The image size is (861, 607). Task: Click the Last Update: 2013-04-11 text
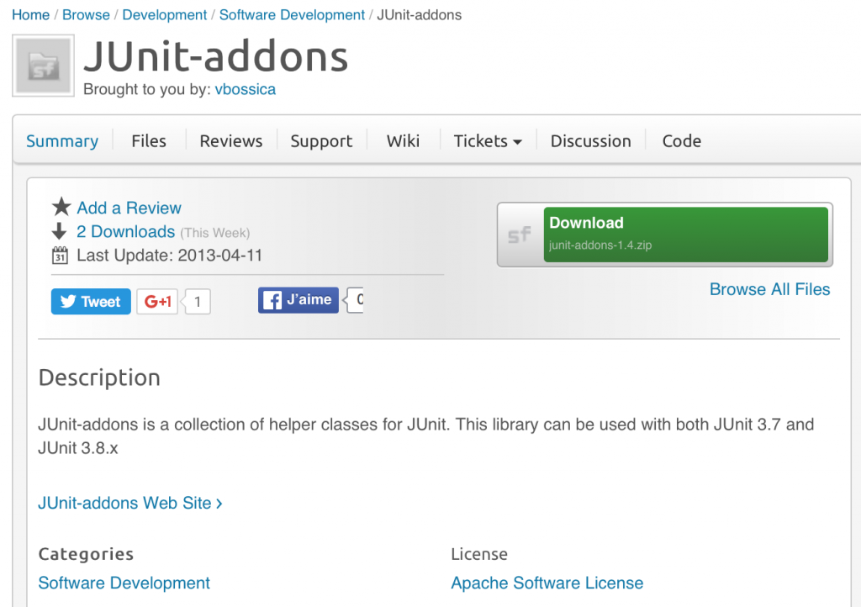[170, 256]
